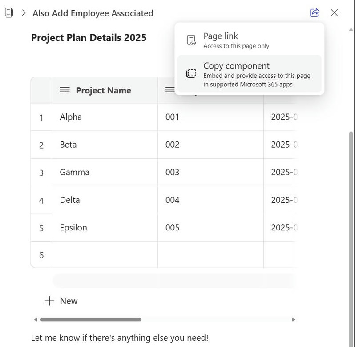The width and height of the screenshot is (355, 347).
Task: Click the text icon beside Project Name
Action: [x=65, y=90]
